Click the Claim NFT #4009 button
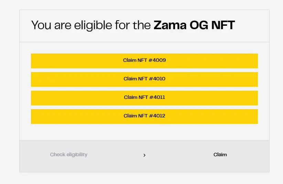283x184 pixels. pos(144,60)
